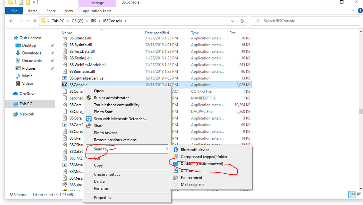Open the Application Tools tab
Screen dimensions: 363x205
point(97,11)
